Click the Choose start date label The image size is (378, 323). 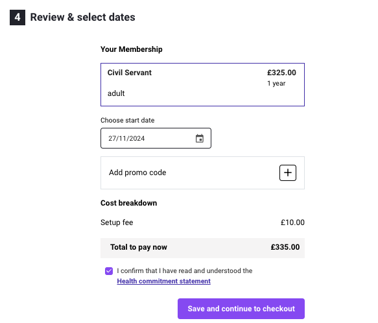point(128,120)
